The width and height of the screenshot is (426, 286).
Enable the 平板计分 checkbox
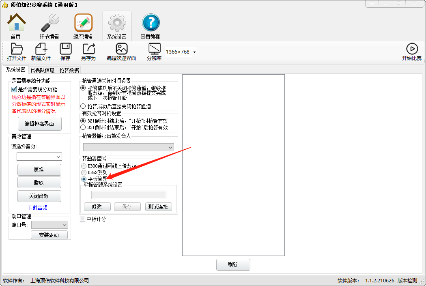pos(83,219)
